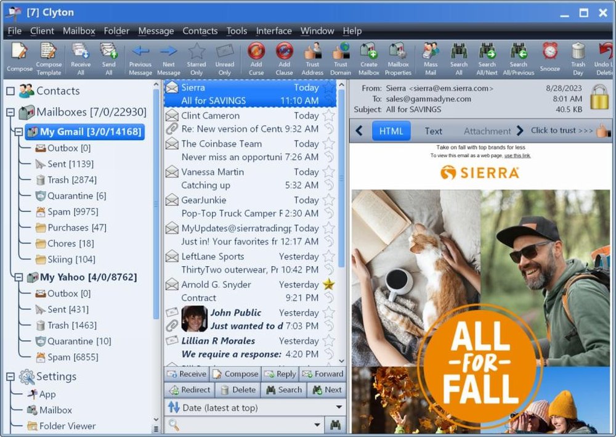Collapse the My Gmail mailbox tree
Viewport: 616px width, 437px height.
21,131
